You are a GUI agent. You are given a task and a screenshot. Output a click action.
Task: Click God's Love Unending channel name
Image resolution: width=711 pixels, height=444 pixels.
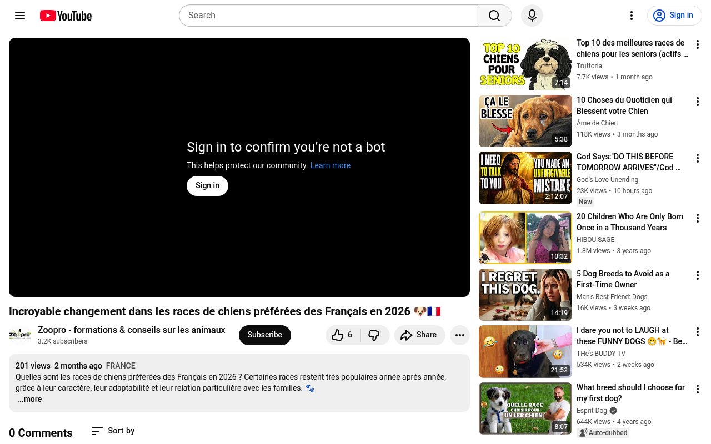tap(607, 180)
